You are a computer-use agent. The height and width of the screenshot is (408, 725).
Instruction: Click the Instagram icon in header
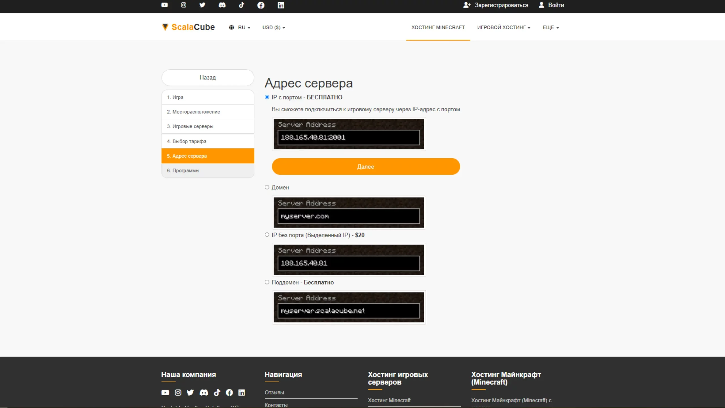[x=184, y=5]
